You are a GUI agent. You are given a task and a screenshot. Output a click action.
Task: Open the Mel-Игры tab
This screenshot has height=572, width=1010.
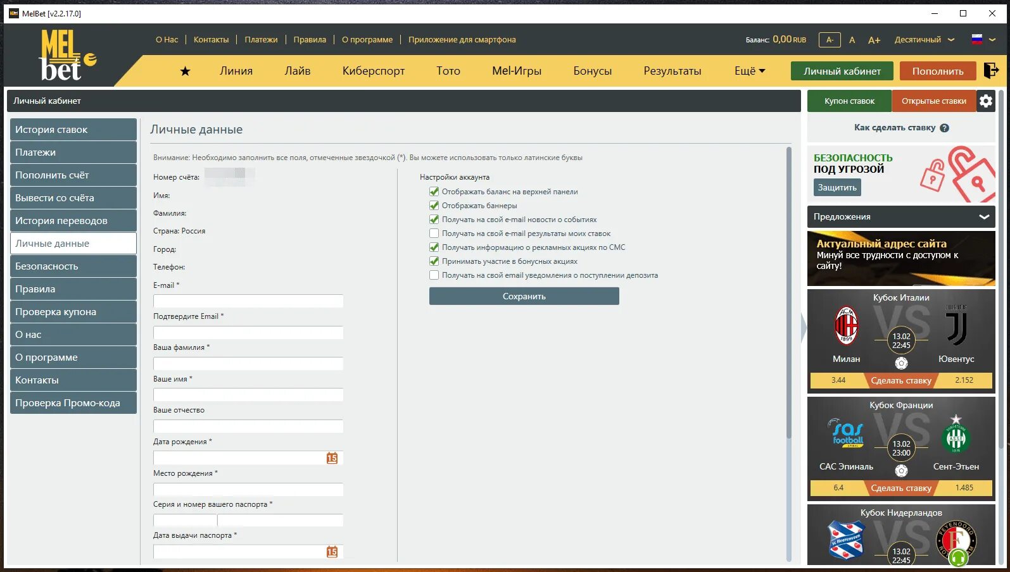pyautogui.click(x=517, y=71)
